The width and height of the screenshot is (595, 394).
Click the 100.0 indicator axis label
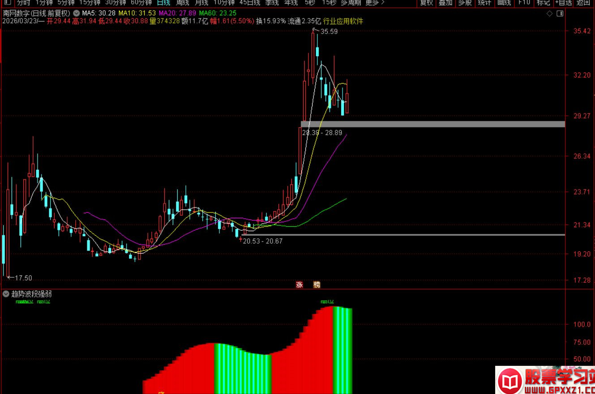581,324
